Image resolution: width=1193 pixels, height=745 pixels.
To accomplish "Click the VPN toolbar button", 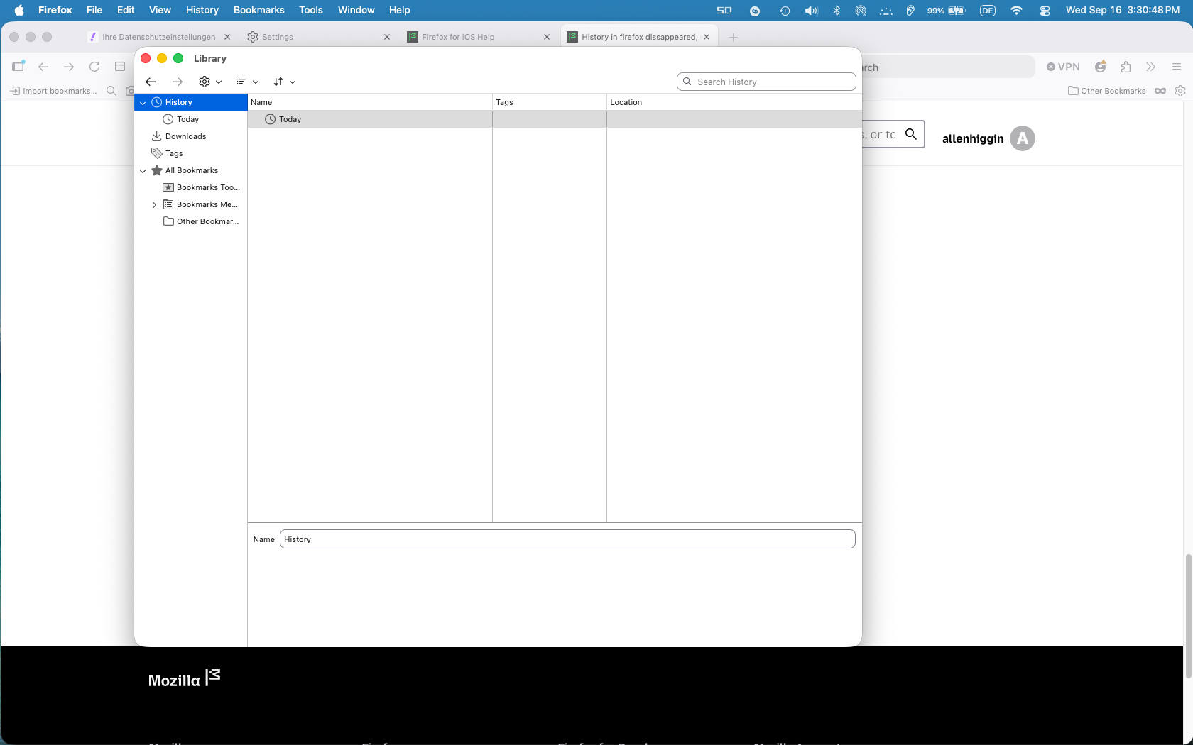I will click(x=1063, y=67).
